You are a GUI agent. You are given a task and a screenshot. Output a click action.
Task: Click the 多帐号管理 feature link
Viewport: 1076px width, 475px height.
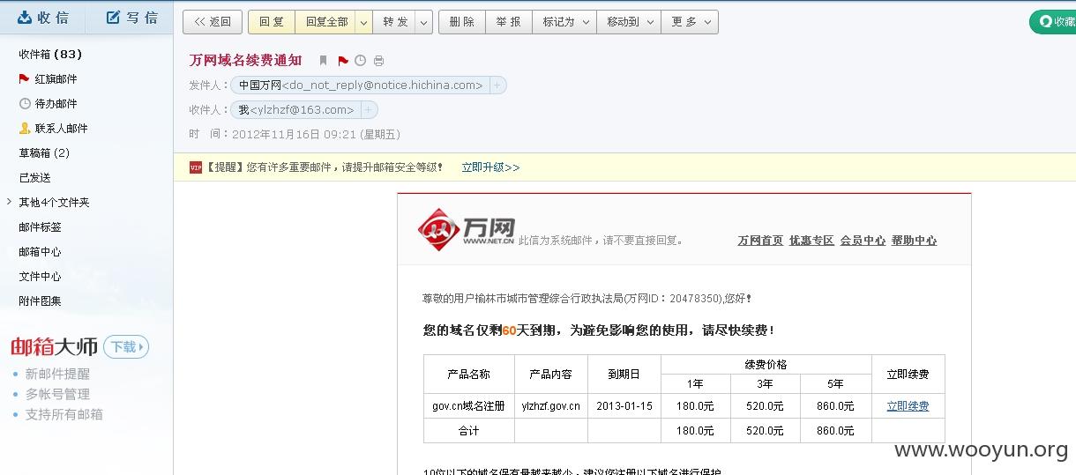click(x=57, y=394)
